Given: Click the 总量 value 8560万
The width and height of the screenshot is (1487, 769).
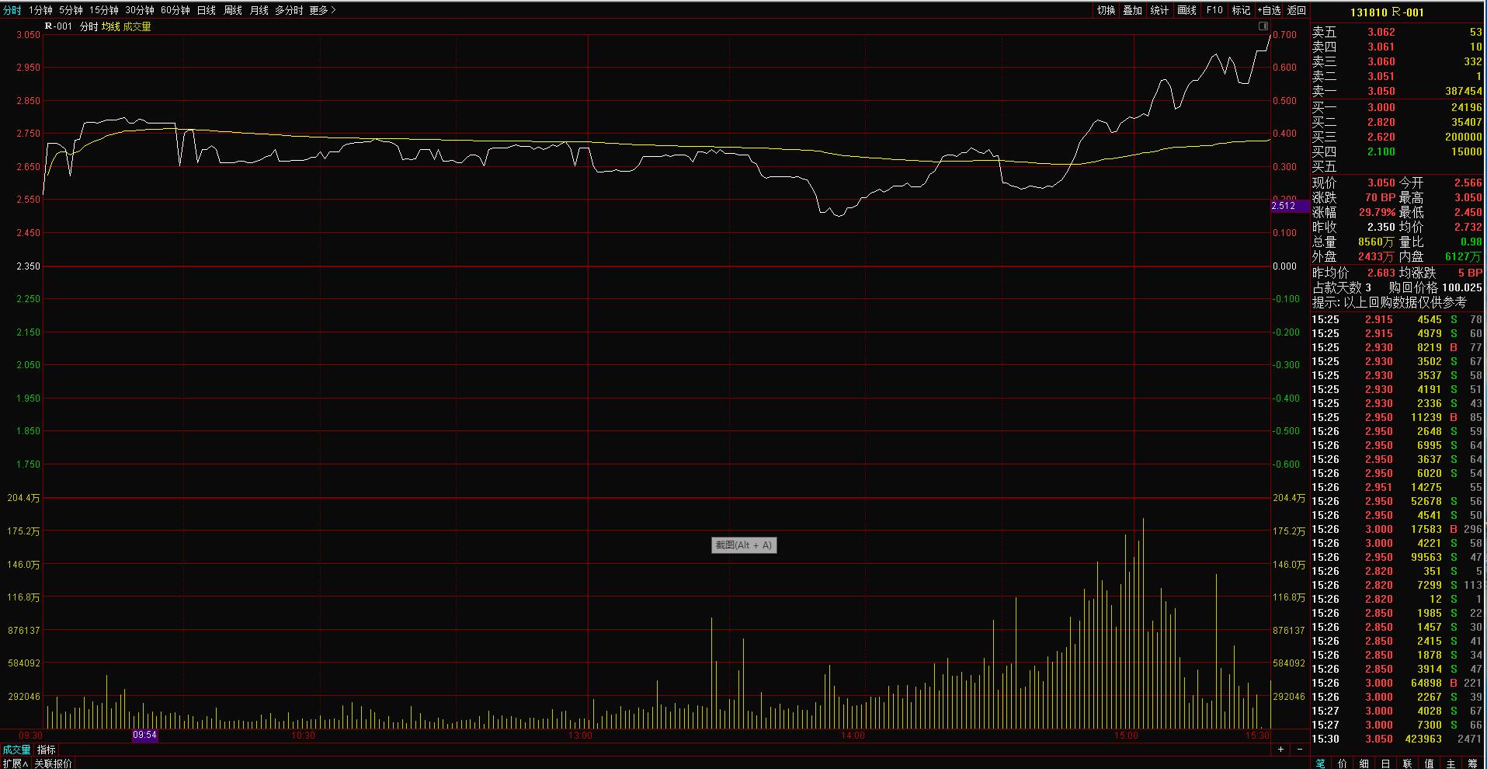Looking at the screenshot, I should (1376, 242).
